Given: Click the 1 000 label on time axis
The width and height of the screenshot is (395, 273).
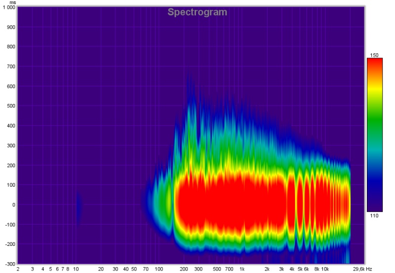Looking at the screenshot, I should [9, 7].
